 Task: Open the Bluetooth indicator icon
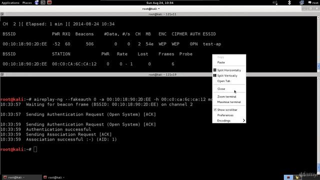click(x=289, y=2)
